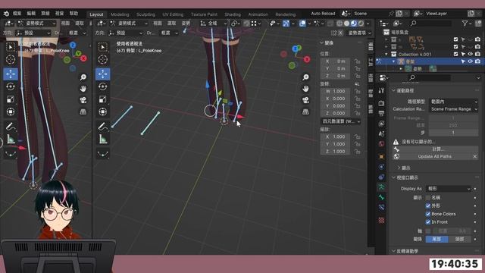Toggle eye visibility for the armature row

(x=470, y=61)
